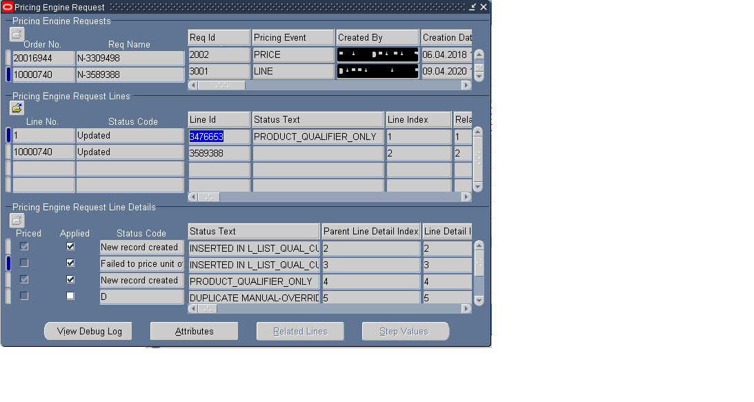Viewport: 754px width, 402px height.
Task: Click the Status Text column header
Action: click(317, 119)
